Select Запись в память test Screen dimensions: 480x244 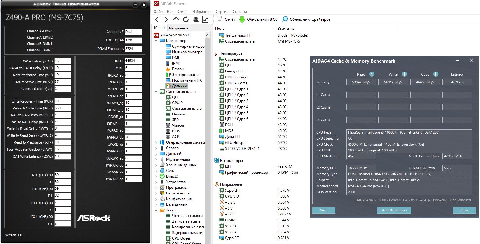pyautogui.click(x=183, y=221)
